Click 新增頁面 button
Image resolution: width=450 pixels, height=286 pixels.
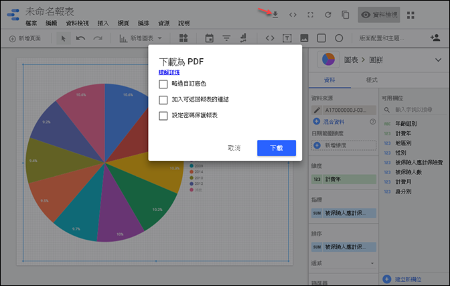pyautogui.click(x=25, y=38)
